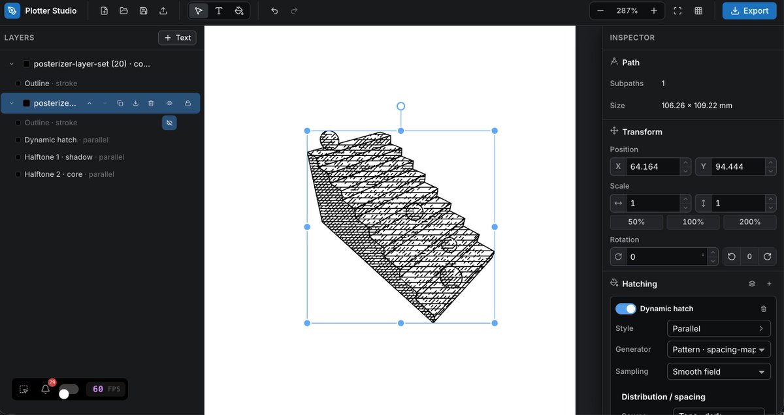This screenshot has height=415, width=784.
Task: Fit canvas to screen icon
Action: (678, 10)
